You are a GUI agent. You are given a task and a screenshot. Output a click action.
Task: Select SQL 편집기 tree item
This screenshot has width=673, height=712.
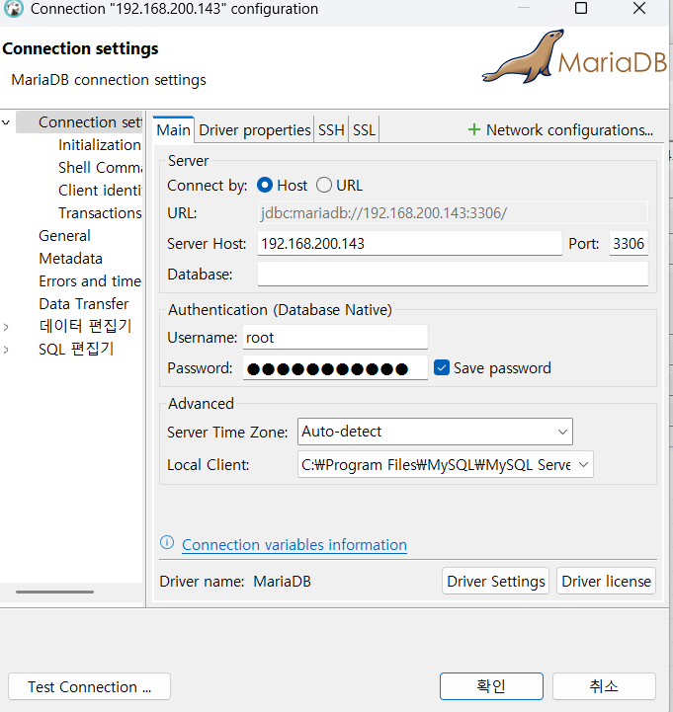pyautogui.click(x=76, y=349)
